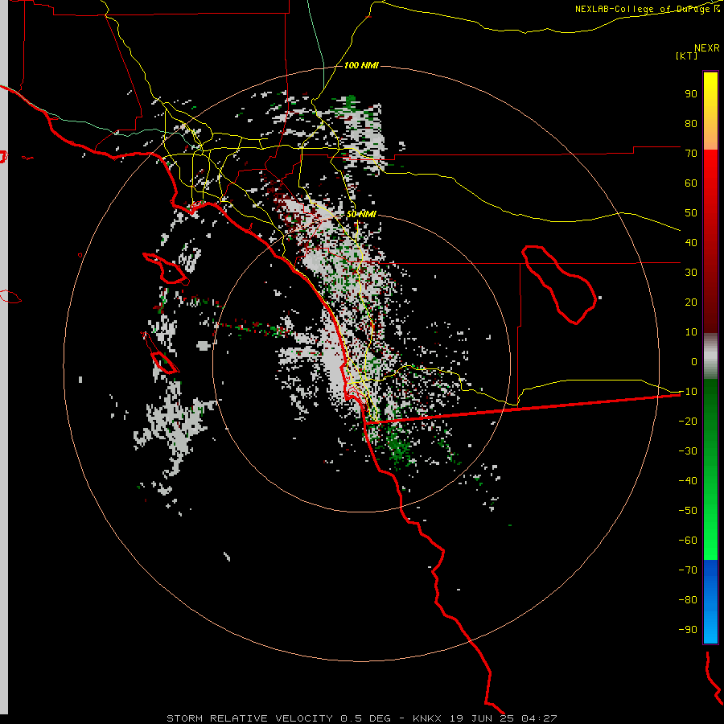
Task: Click the -60 value on velocity scale
Action: tap(688, 541)
